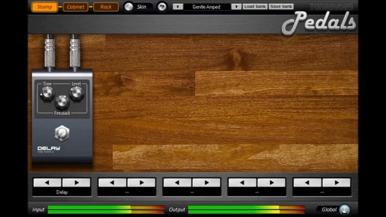Toggle the Global knob switch

click(x=344, y=209)
